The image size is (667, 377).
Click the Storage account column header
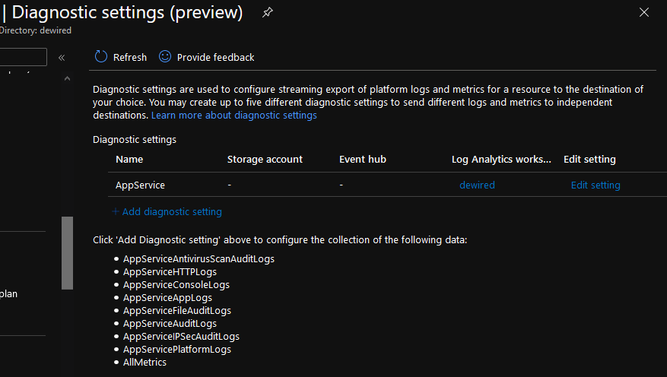tap(265, 159)
